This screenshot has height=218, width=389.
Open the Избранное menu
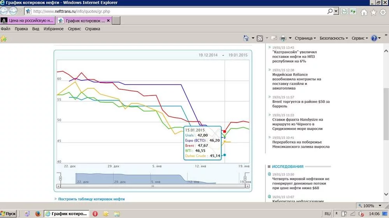coord(53,29)
